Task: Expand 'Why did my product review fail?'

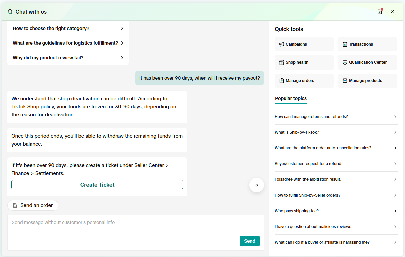Action: (68, 58)
